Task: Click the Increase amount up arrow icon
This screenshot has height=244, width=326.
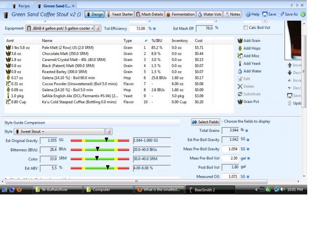Action: [290, 65]
